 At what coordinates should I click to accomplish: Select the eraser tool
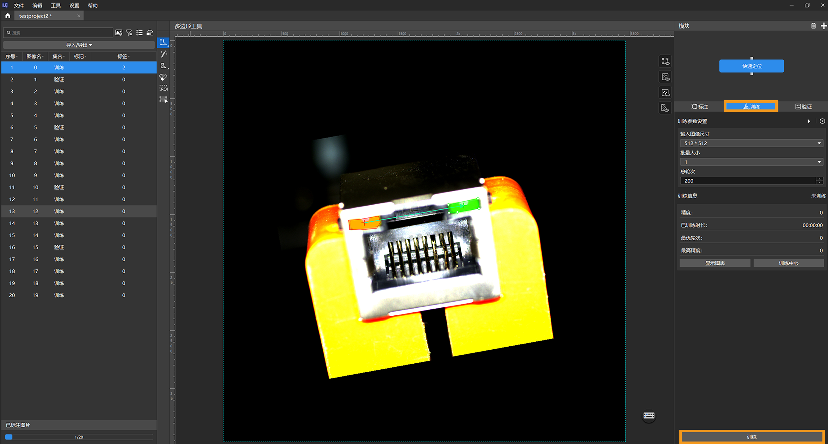click(163, 77)
